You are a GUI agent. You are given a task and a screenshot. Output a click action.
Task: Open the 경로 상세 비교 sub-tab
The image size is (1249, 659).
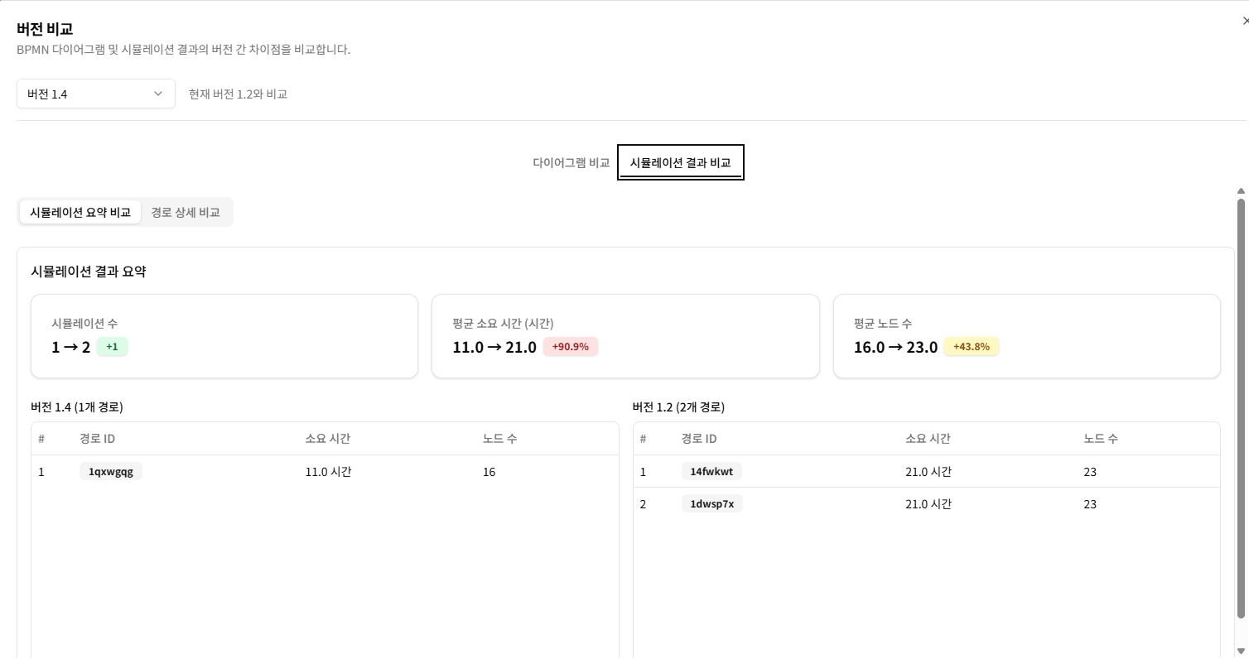coord(186,212)
